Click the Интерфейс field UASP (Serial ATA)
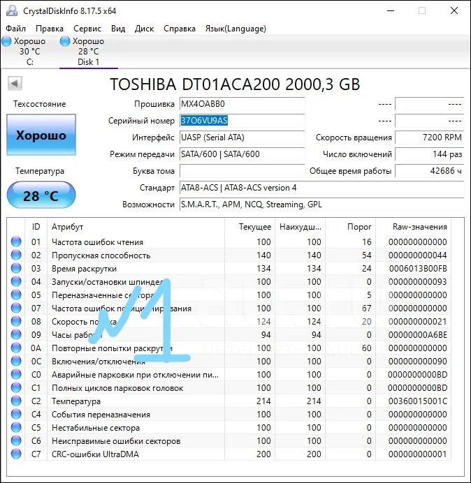The width and height of the screenshot is (471, 483). pyautogui.click(x=242, y=137)
